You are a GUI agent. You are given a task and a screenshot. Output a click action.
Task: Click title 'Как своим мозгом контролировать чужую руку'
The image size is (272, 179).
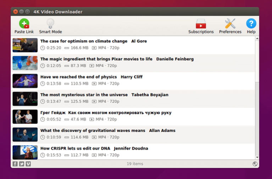tap(120, 113)
